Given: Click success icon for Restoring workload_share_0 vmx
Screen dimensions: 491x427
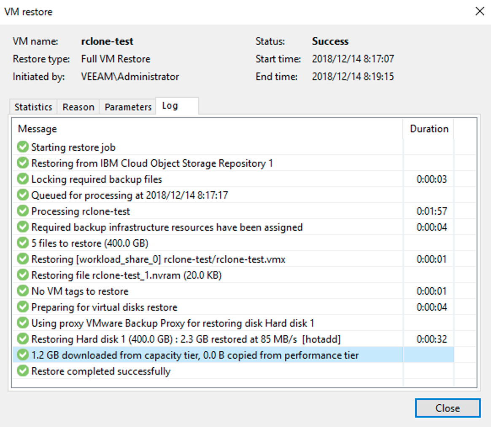Looking at the screenshot, I should 22,259.
